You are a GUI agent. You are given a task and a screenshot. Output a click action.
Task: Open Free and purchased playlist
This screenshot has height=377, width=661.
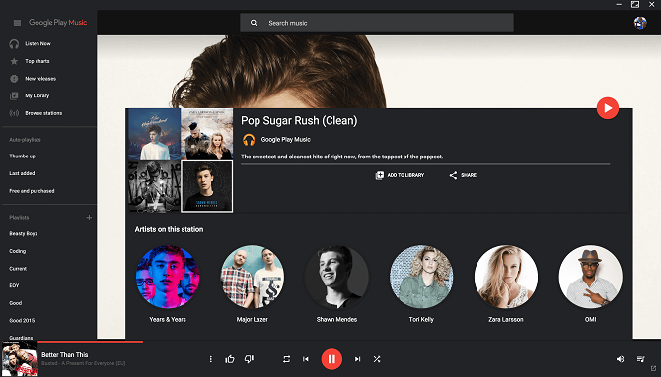coord(32,191)
